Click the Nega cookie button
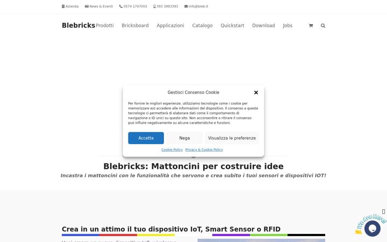Image resolution: width=387 pixels, height=242 pixels. coord(184,138)
